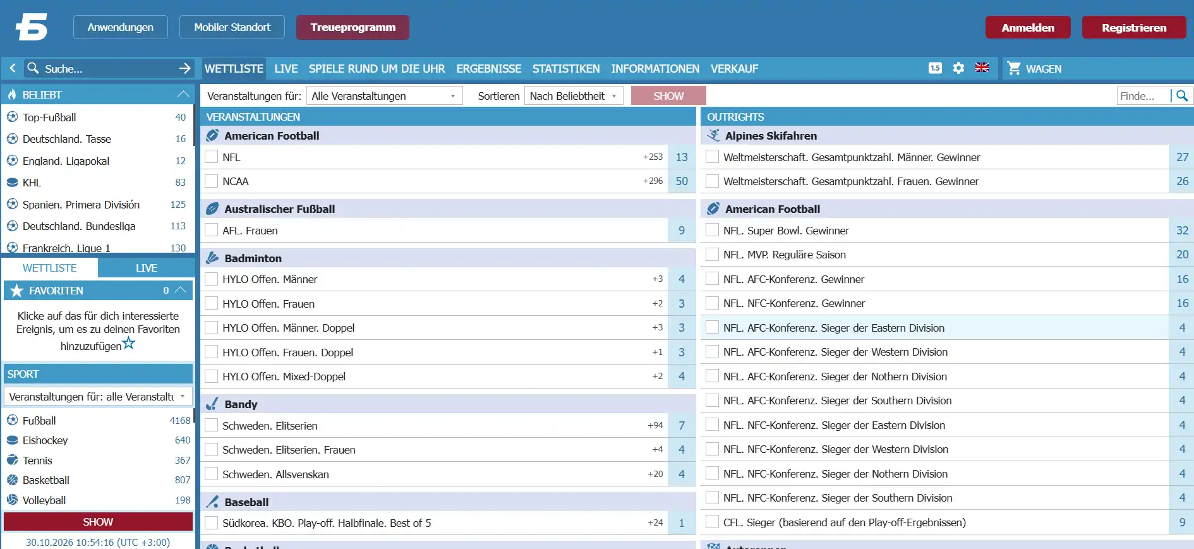
Task: Click the flame icon next to BELIEBT
Action: [12, 95]
